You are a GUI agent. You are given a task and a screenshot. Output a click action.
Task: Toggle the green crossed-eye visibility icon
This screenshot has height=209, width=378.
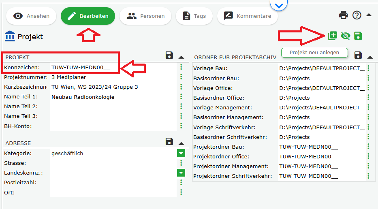pos(345,36)
